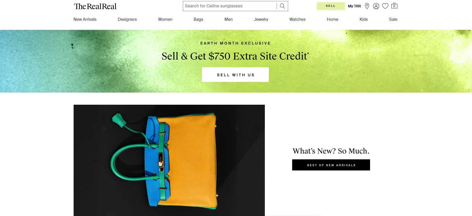Go to The RealReal home logo
The height and width of the screenshot is (216, 472).
pos(95,6)
